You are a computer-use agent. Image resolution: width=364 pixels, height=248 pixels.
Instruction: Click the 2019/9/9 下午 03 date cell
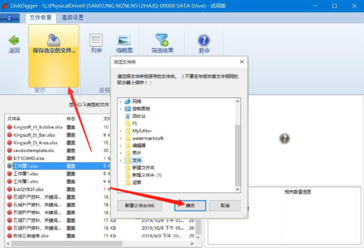(x=162, y=236)
